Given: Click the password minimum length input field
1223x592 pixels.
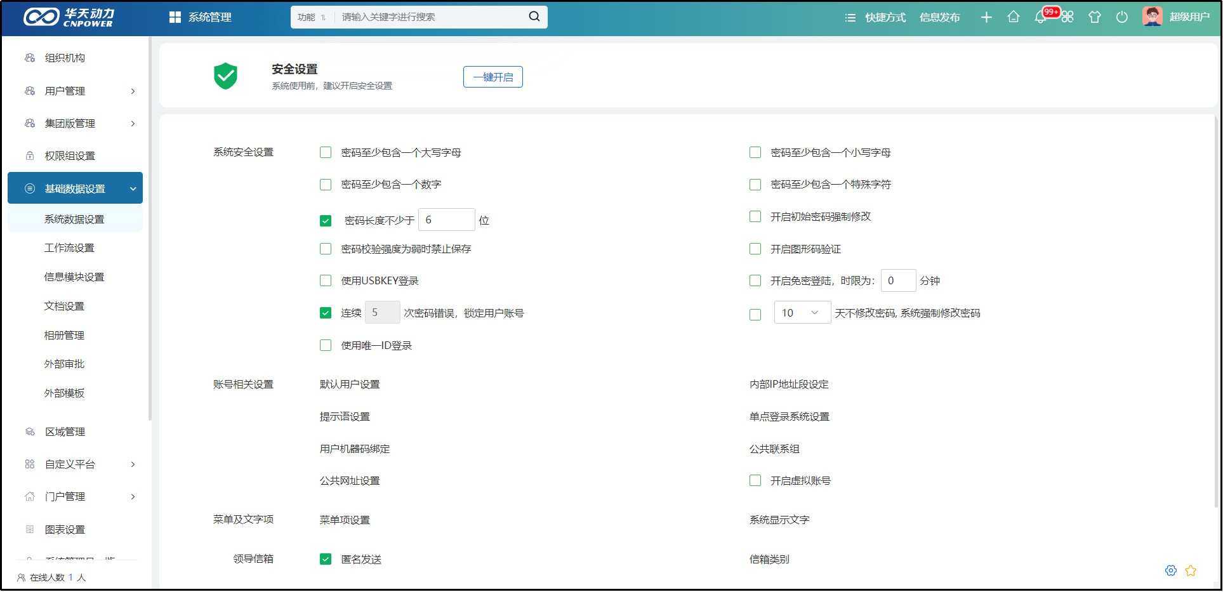Looking at the screenshot, I should click(446, 220).
